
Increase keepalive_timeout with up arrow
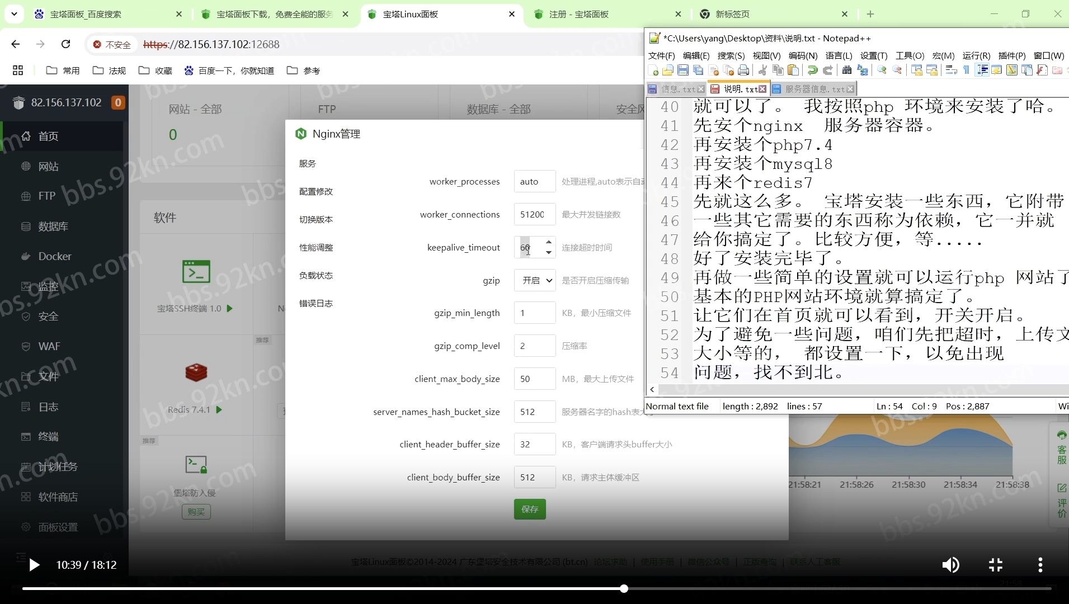click(549, 242)
